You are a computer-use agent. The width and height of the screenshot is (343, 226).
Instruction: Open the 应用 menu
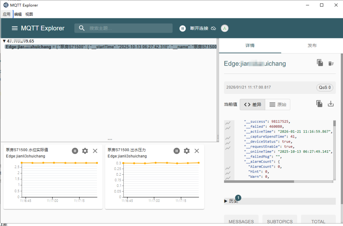pyautogui.click(x=7, y=14)
